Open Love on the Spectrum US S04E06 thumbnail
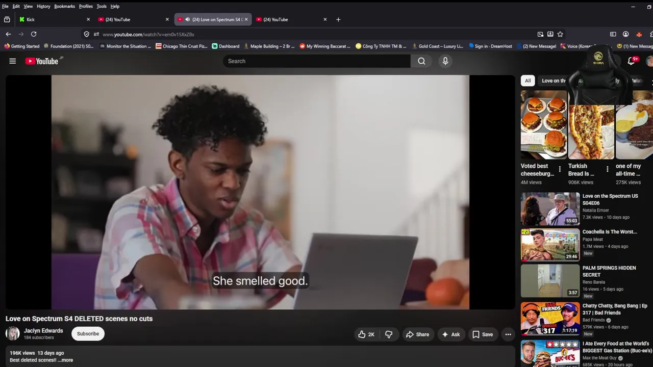This screenshot has height=367, width=653. click(x=550, y=208)
